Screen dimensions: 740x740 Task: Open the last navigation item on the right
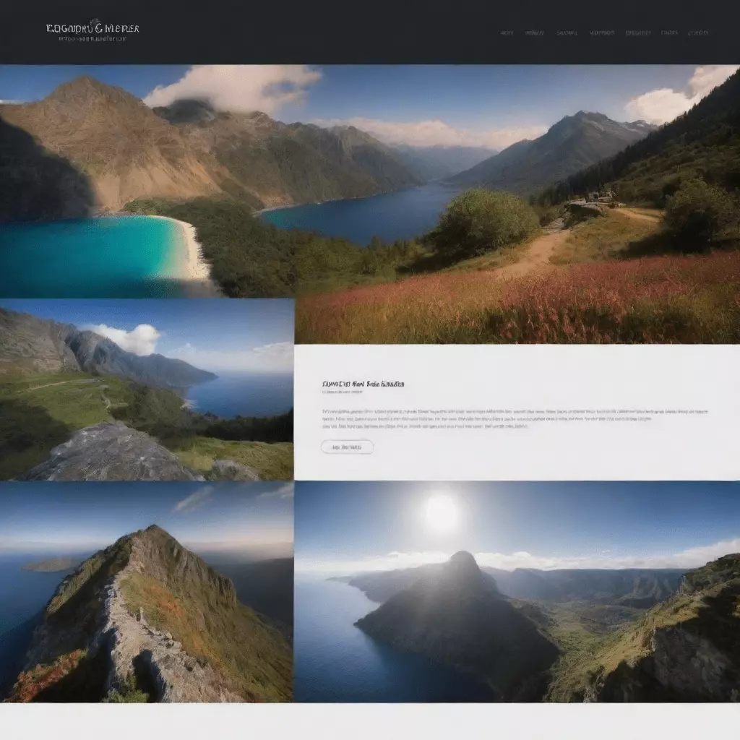698,33
